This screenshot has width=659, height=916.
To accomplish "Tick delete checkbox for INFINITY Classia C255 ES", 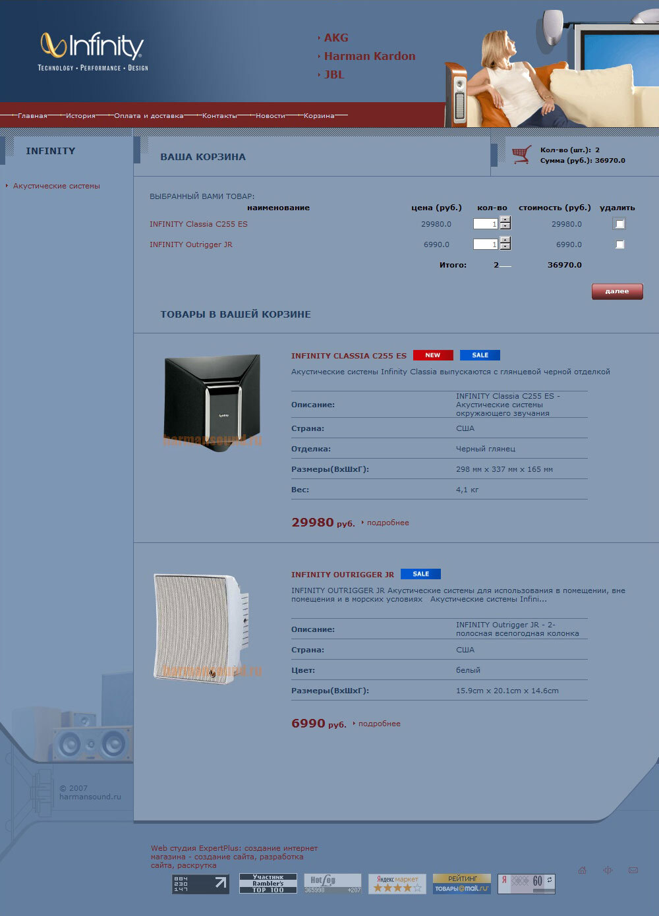I will pyautogui.click(x=619, y=224).
